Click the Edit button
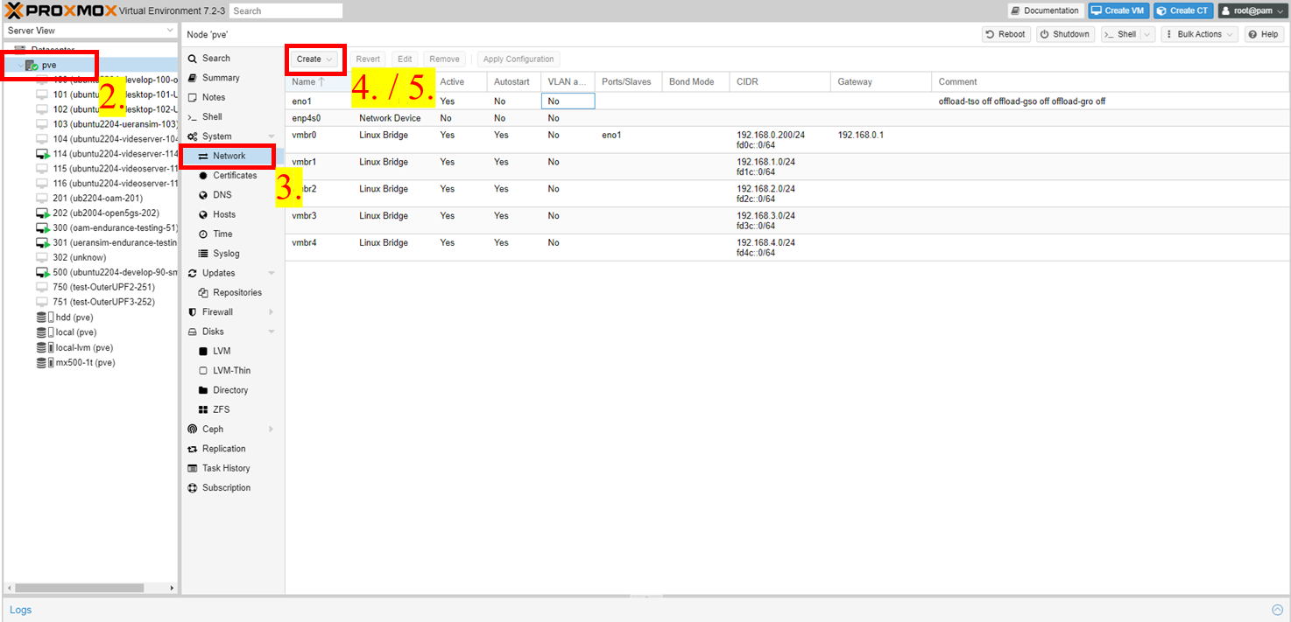Screen dimensions: 1291x622 pos(405,59)
